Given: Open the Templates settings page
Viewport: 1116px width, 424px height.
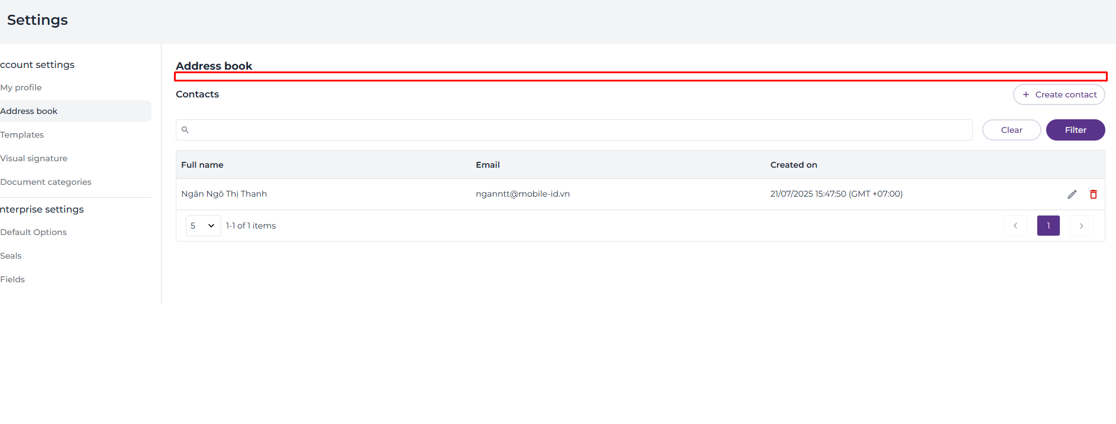Looking at the screenshot, I should (22, 135).
